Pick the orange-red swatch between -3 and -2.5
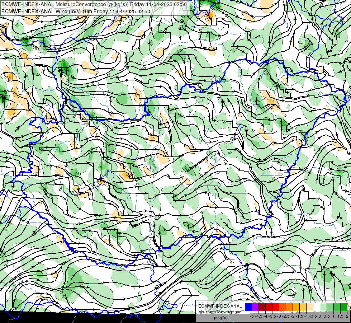The height and width of the screenshot is (323, 351). pyautogui.click(x=283, y=307)
